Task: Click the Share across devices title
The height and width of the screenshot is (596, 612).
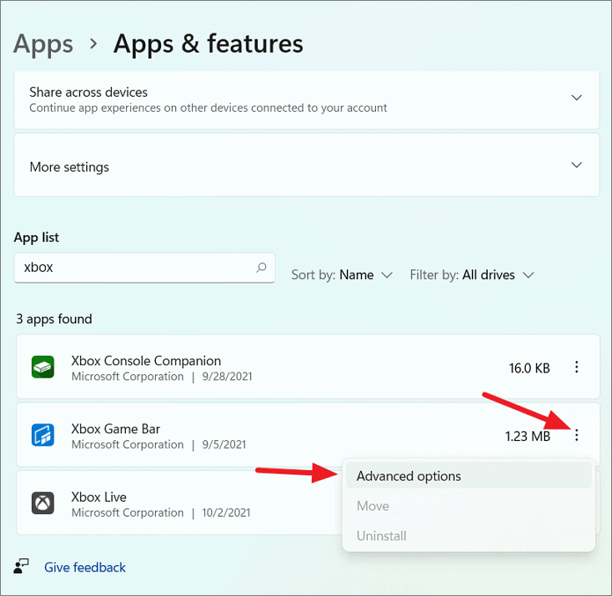Action: (x=89, y=92)
